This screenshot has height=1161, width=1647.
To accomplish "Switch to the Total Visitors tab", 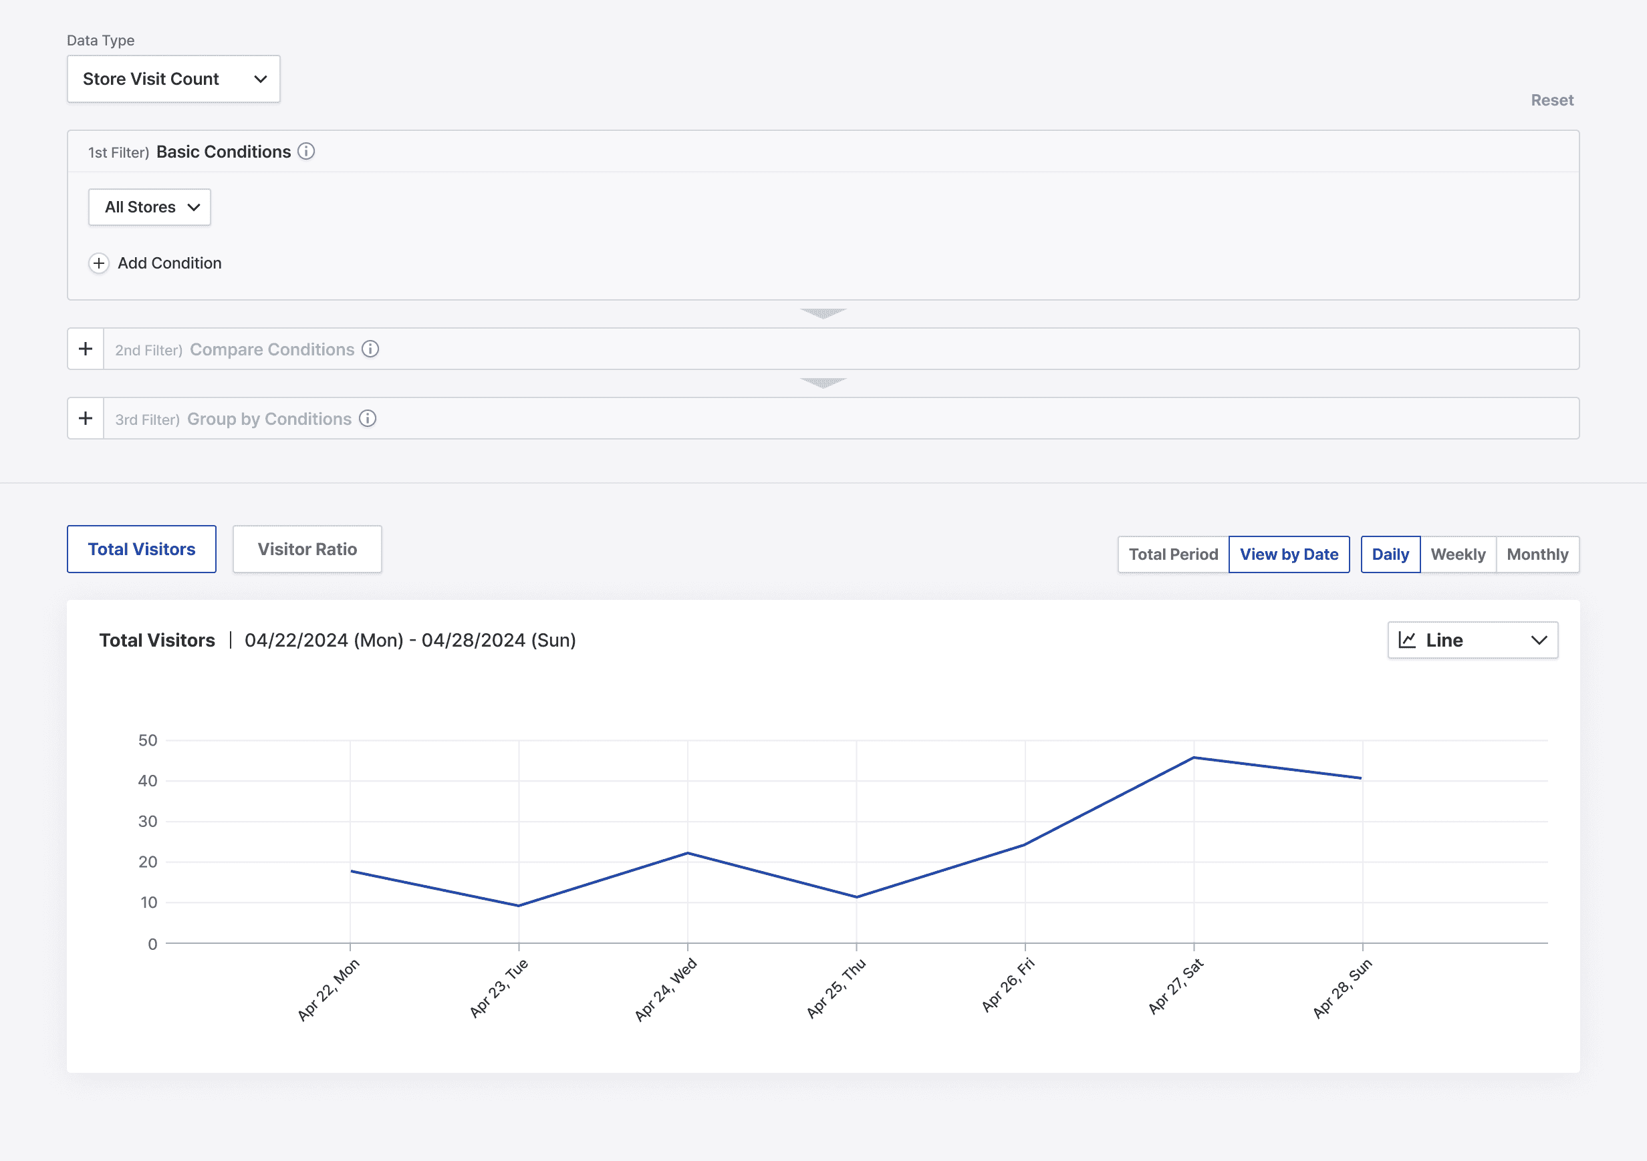I will tap(141, 549).
